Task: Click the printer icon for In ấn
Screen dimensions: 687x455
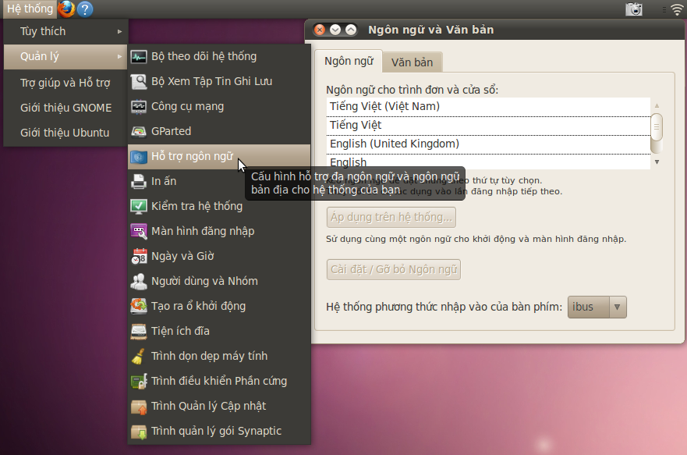Action: click(139, 181)
